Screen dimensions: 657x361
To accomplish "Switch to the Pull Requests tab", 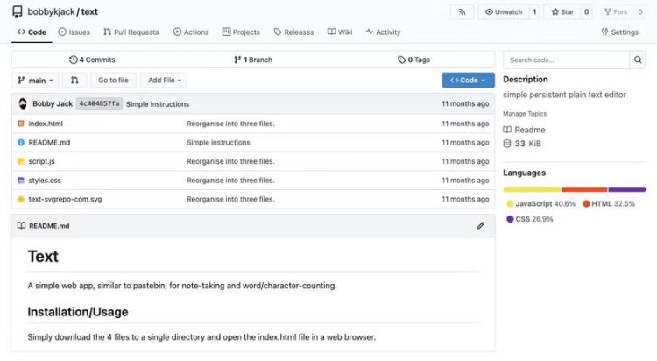I will coord(131,32).
